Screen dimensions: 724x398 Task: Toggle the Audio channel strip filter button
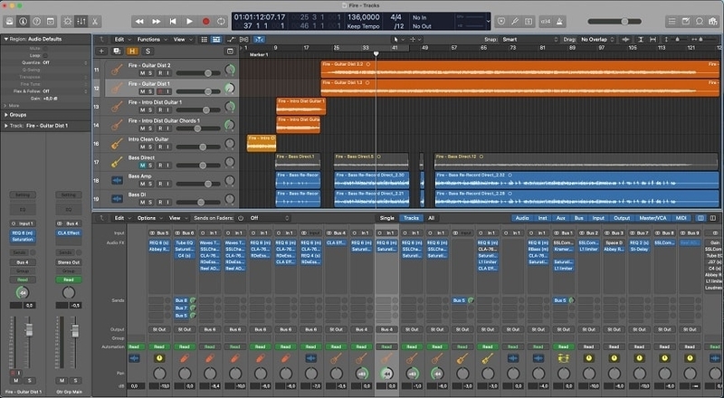click(x=522, y=218)
